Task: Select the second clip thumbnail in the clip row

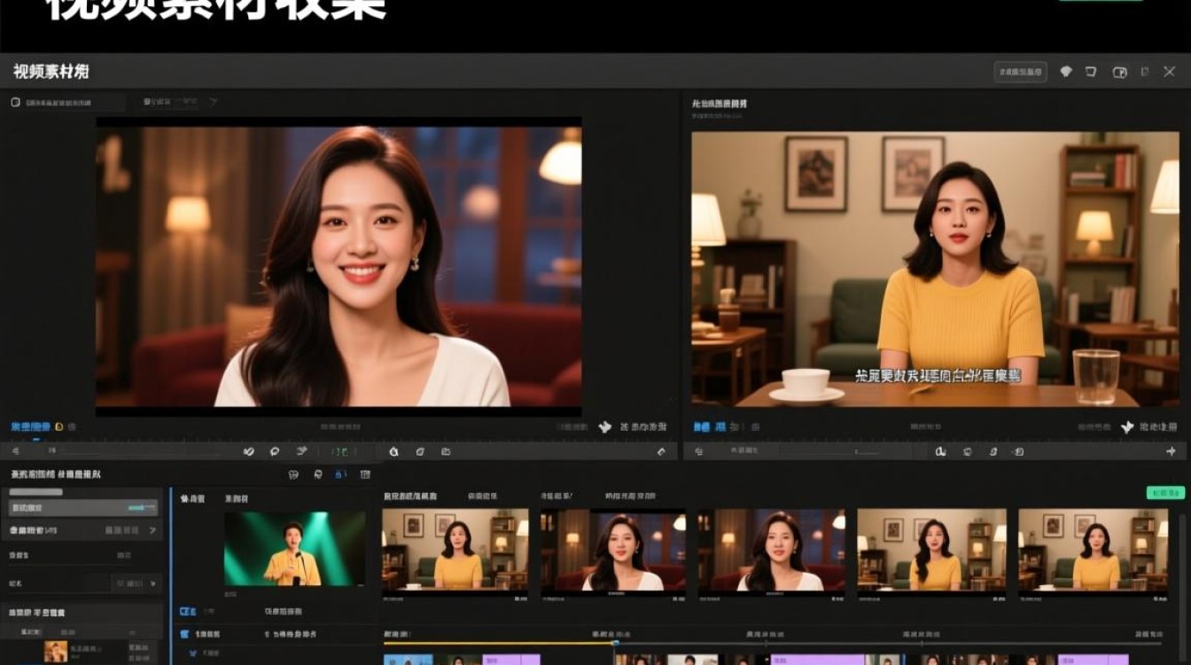Action: [x=612, y=550]
